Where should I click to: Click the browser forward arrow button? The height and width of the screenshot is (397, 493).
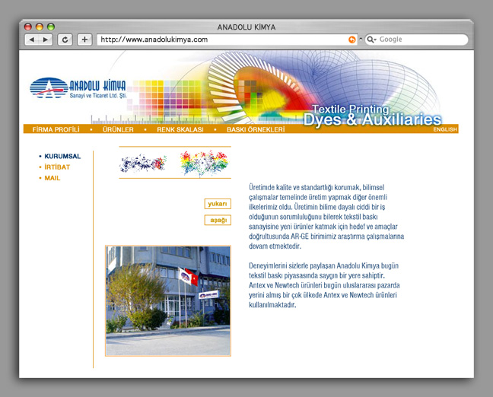coord(46,40)
